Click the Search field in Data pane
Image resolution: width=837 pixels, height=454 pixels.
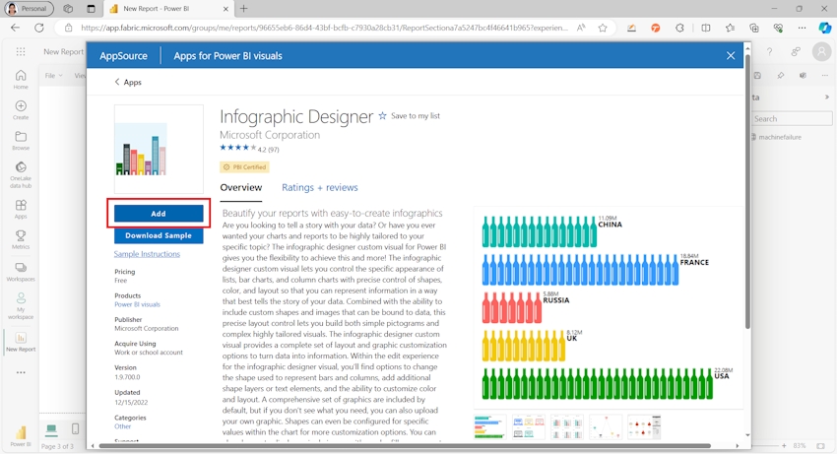792,118
